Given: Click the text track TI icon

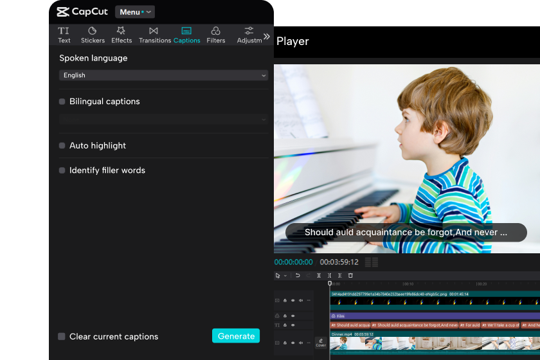Looking at the screenshot, I should [277, 325].
